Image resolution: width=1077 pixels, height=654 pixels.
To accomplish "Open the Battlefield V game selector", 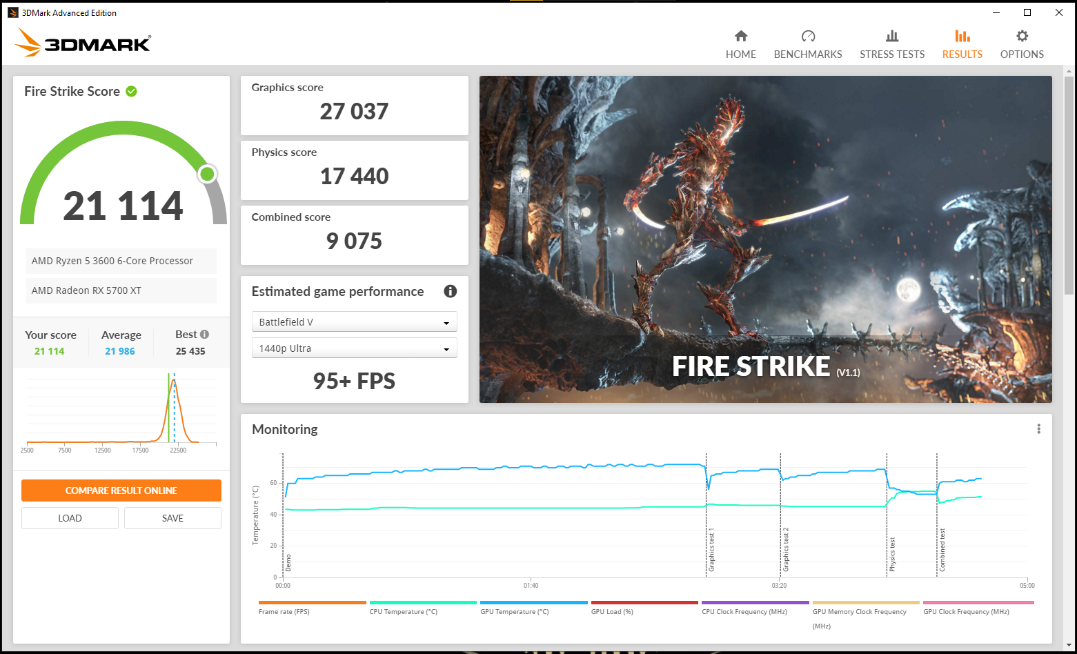I will point(354,321).
